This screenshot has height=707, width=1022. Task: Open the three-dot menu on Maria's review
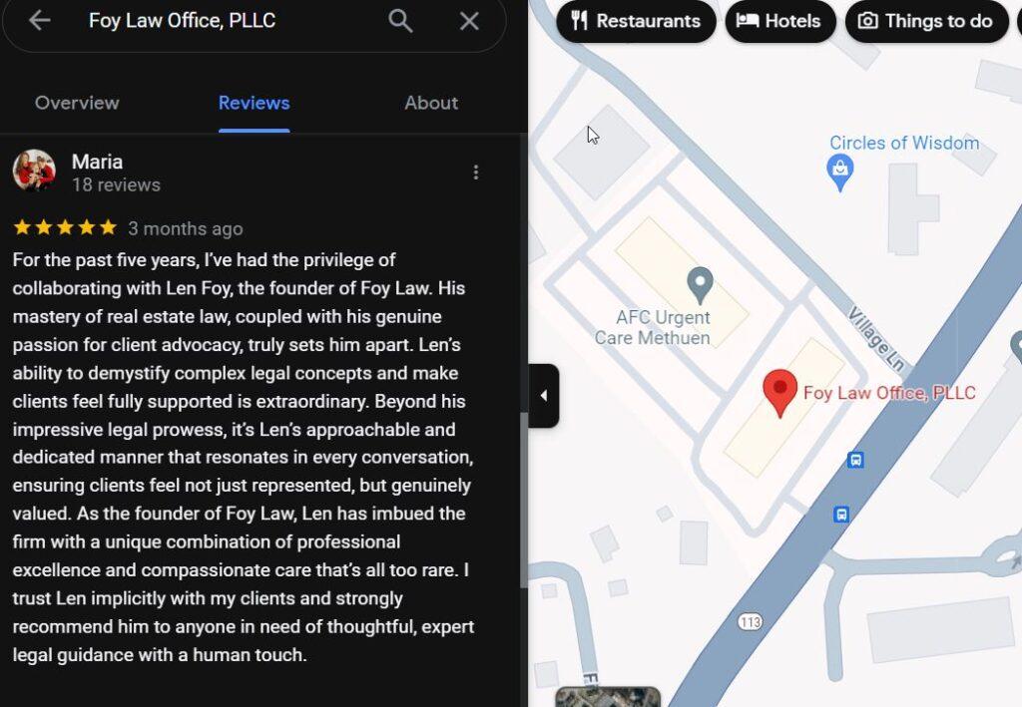click(x=476, y=173)
